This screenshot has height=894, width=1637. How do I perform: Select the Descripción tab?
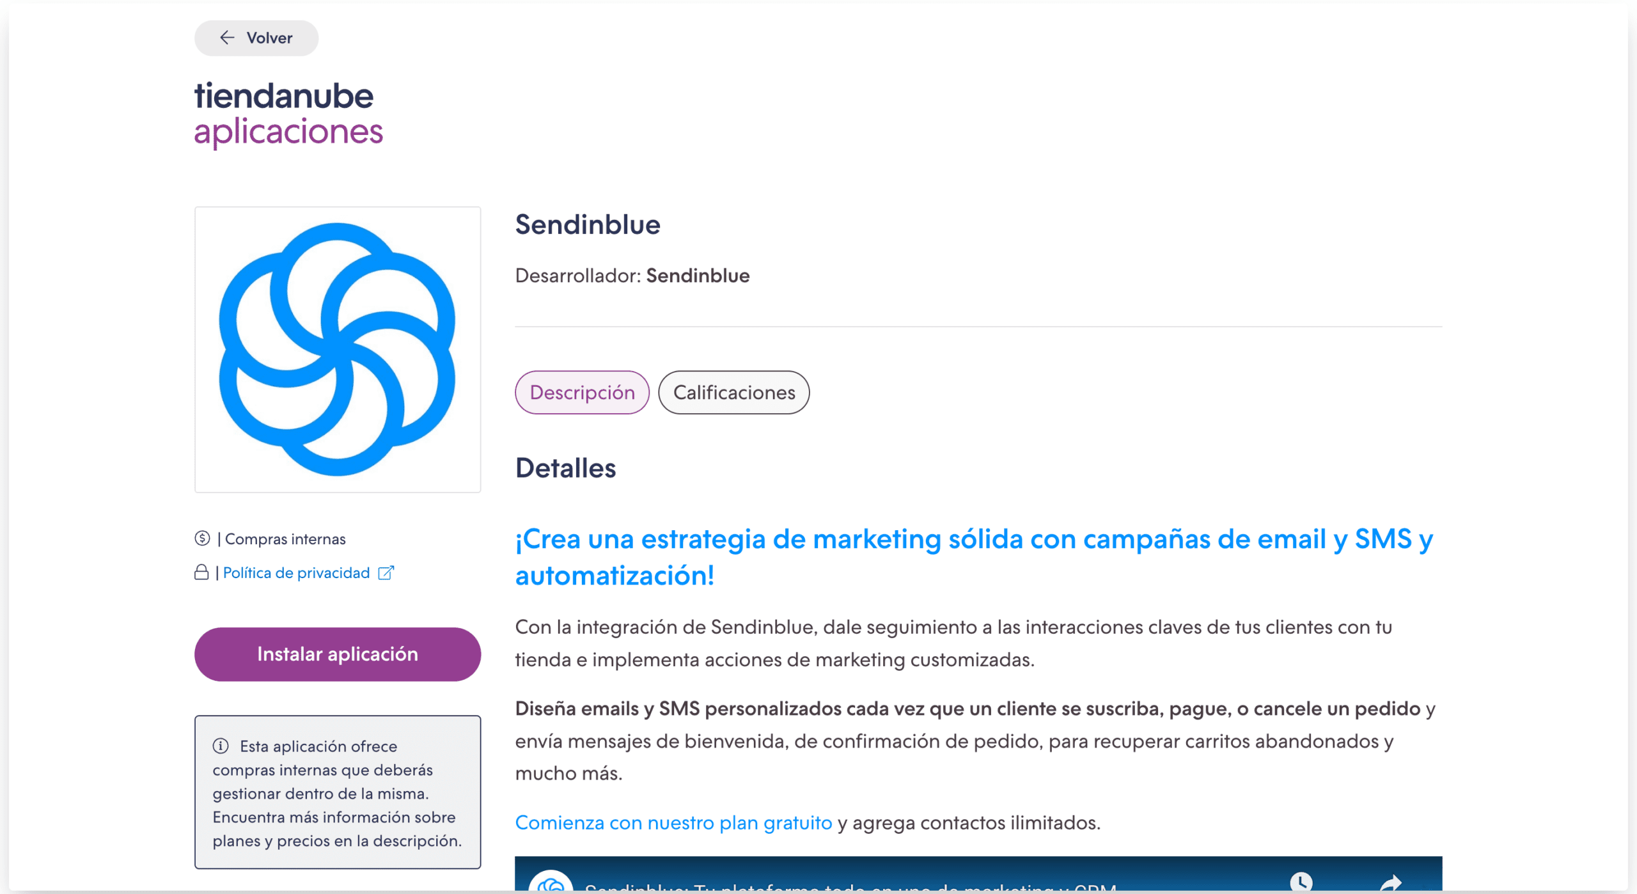point(582,392)
